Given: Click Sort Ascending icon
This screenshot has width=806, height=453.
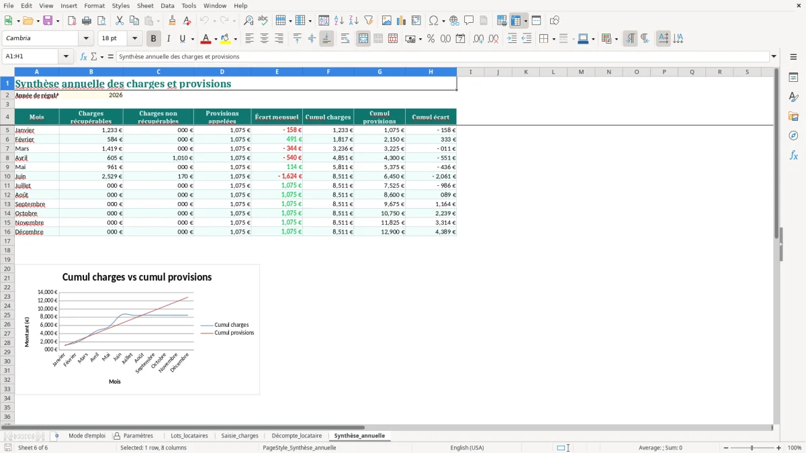Looking at the screenshot, I should pyautogui.click(x=339, y=21).
